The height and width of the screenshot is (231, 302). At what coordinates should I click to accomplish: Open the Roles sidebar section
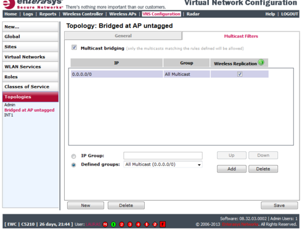(30, 77)
